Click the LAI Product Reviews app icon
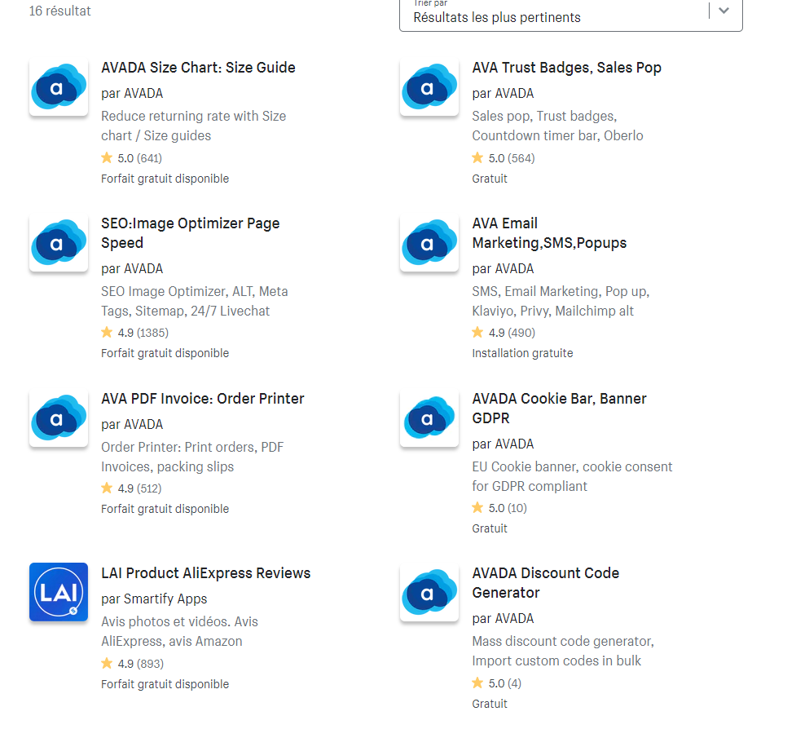Viewport: 796px width, 729px height. coord(59,592)
